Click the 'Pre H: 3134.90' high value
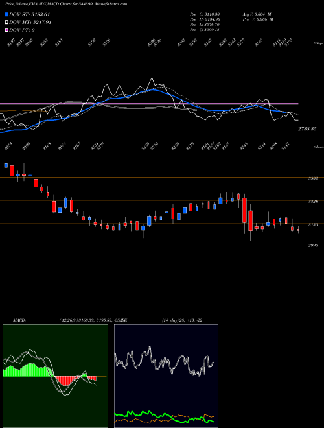This screenshot has height=428, width=324. (x=205, y=19)
